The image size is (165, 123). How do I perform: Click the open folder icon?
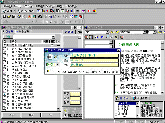(9, 16)
